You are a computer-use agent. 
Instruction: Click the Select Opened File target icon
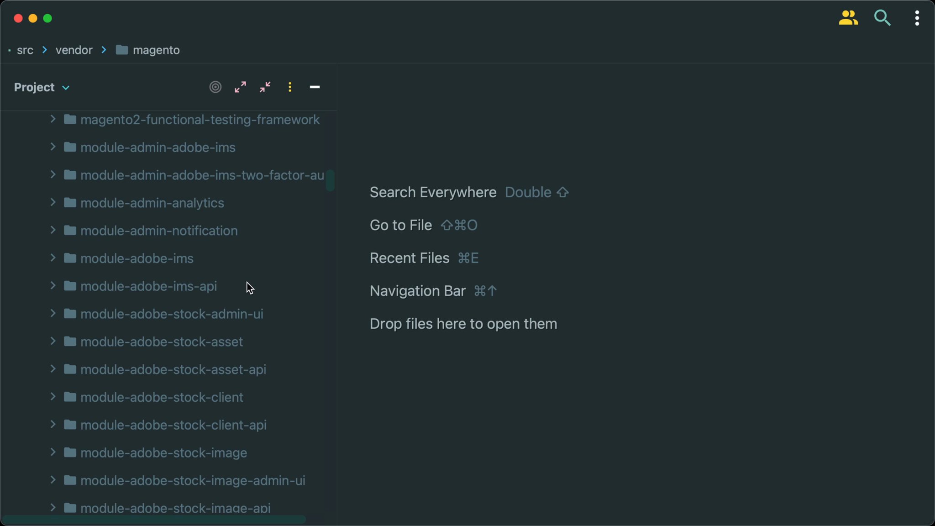(x=215, y=87)
